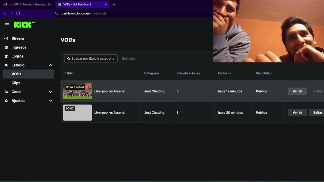Click the search magnifier icon

click(68, 58)
